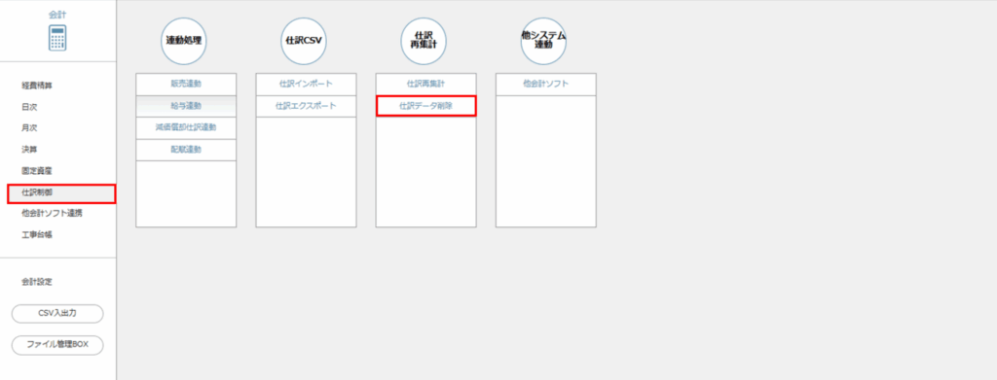Screen dimensions: 997x380
Task: Open 販売連動 in 連動処理 list
Action: [x=186, y=84]
